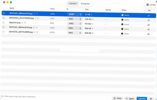
Task: Open the share arrow for AppIcon.png
Action: [x=149, y=25]
